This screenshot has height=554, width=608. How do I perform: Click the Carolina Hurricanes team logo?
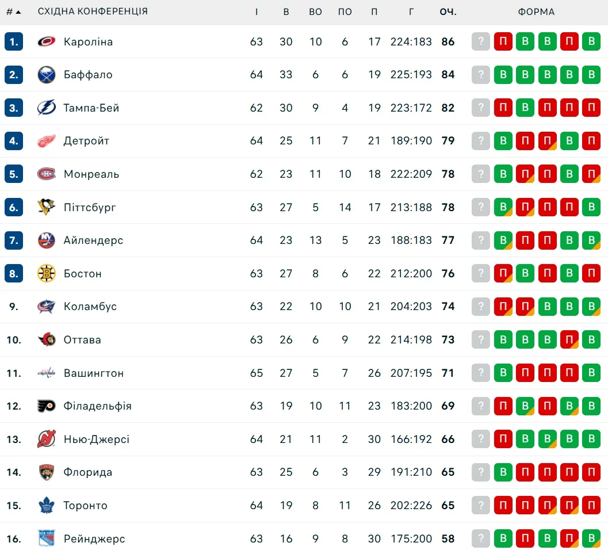click(47, 41)
